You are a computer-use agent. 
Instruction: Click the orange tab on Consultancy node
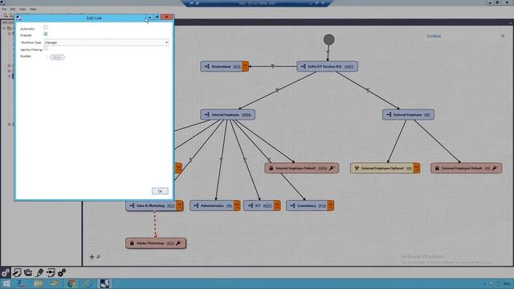(330, 206)
